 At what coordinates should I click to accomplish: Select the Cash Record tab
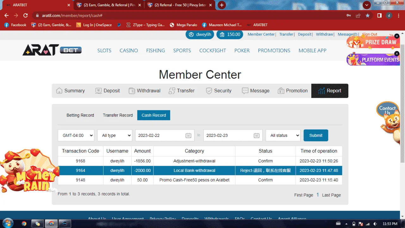(154, 115)
